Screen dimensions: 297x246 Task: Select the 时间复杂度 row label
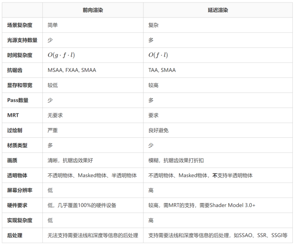pos(20,55)
